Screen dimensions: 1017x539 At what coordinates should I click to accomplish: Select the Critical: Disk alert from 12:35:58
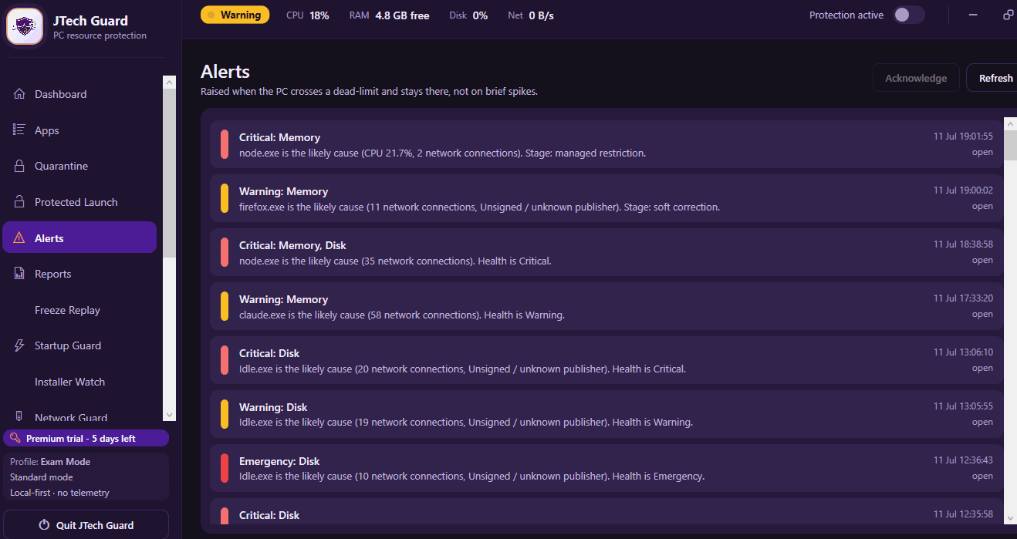[x=606, y=511]
